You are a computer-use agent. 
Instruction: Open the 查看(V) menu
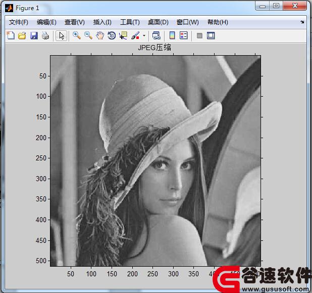[x=75, y=22]
